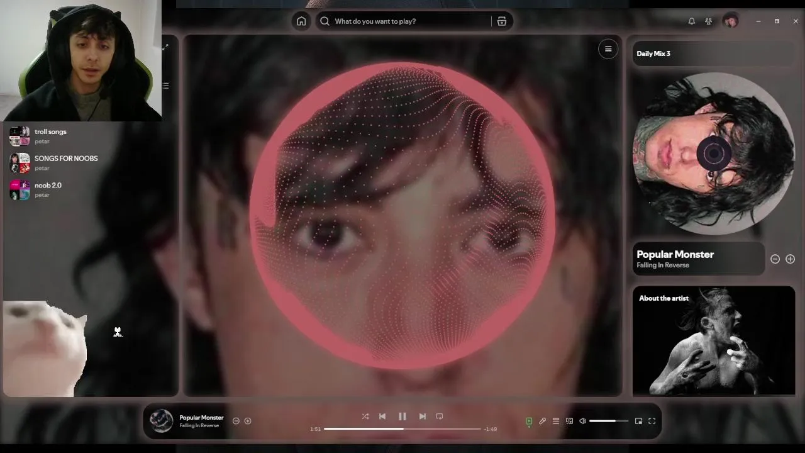Open the 'troll songs' playlist
Screen dimensions: 805x453
pyautogui.click(x=91, y=136)
